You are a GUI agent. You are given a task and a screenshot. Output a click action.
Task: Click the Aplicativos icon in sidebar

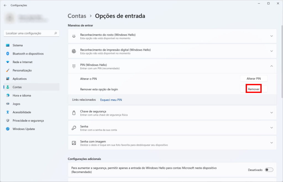(x=7, y=79)
